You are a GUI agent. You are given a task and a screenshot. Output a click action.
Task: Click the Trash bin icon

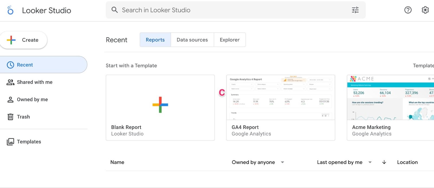coord(10,117)
